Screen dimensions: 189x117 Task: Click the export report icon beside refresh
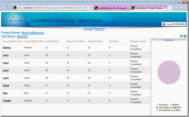pyautogui.click(x=185, y=36)
